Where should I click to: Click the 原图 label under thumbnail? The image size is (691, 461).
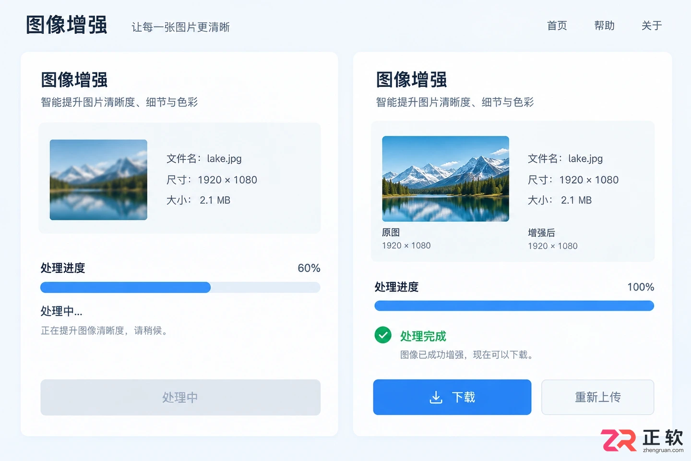391,232
